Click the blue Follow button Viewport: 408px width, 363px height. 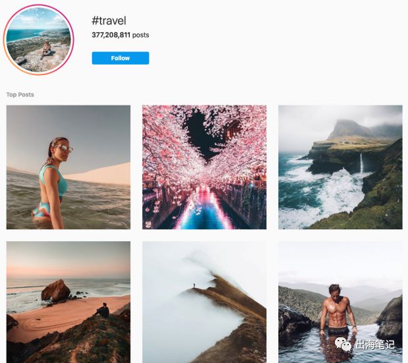pos(120,58)
